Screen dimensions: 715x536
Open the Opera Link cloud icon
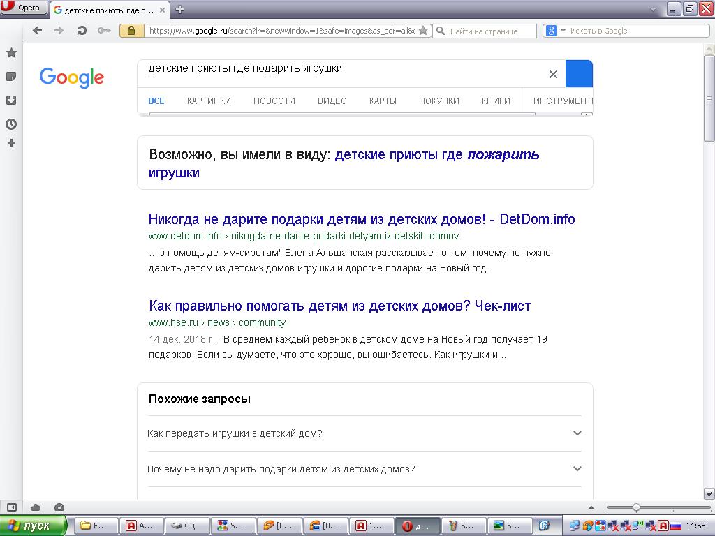(x=36, y=507)
